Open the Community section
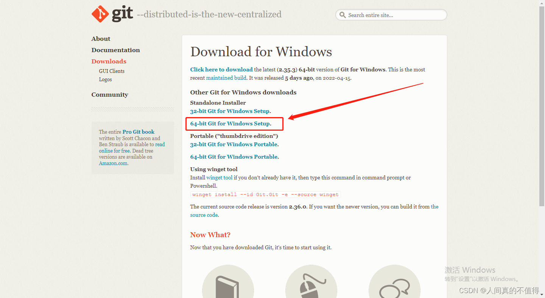The width and height of the screenshot is (545, 298). point(110,95)
